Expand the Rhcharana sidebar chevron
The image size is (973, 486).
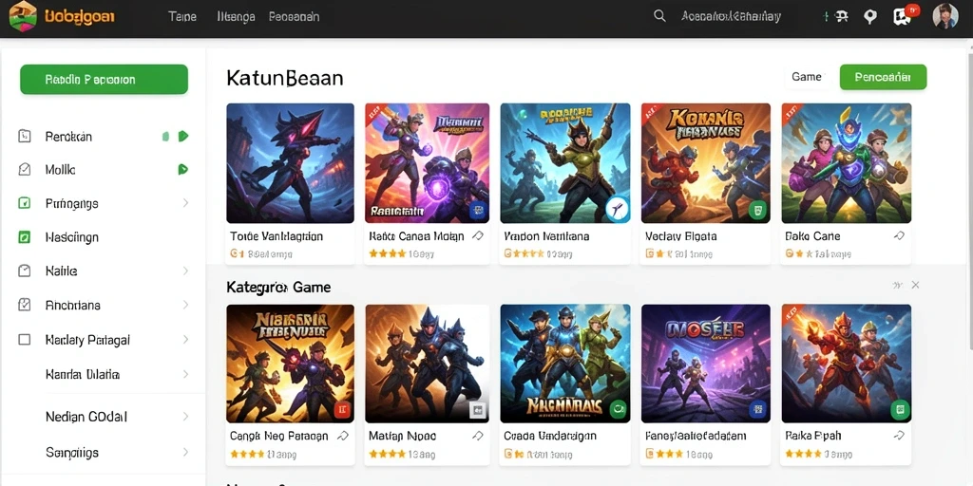(x=185, y=305)
